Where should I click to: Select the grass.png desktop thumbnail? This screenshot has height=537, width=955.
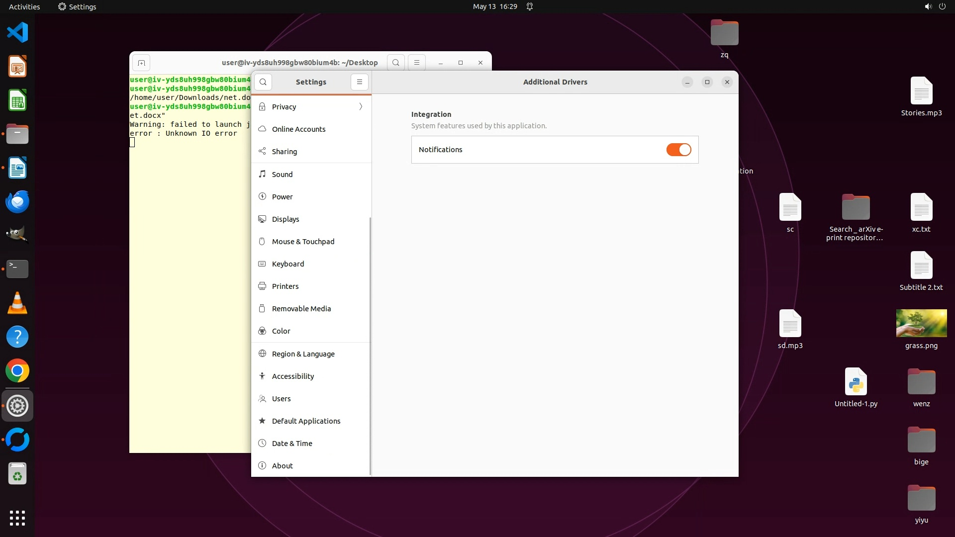(x=921, y=324)
